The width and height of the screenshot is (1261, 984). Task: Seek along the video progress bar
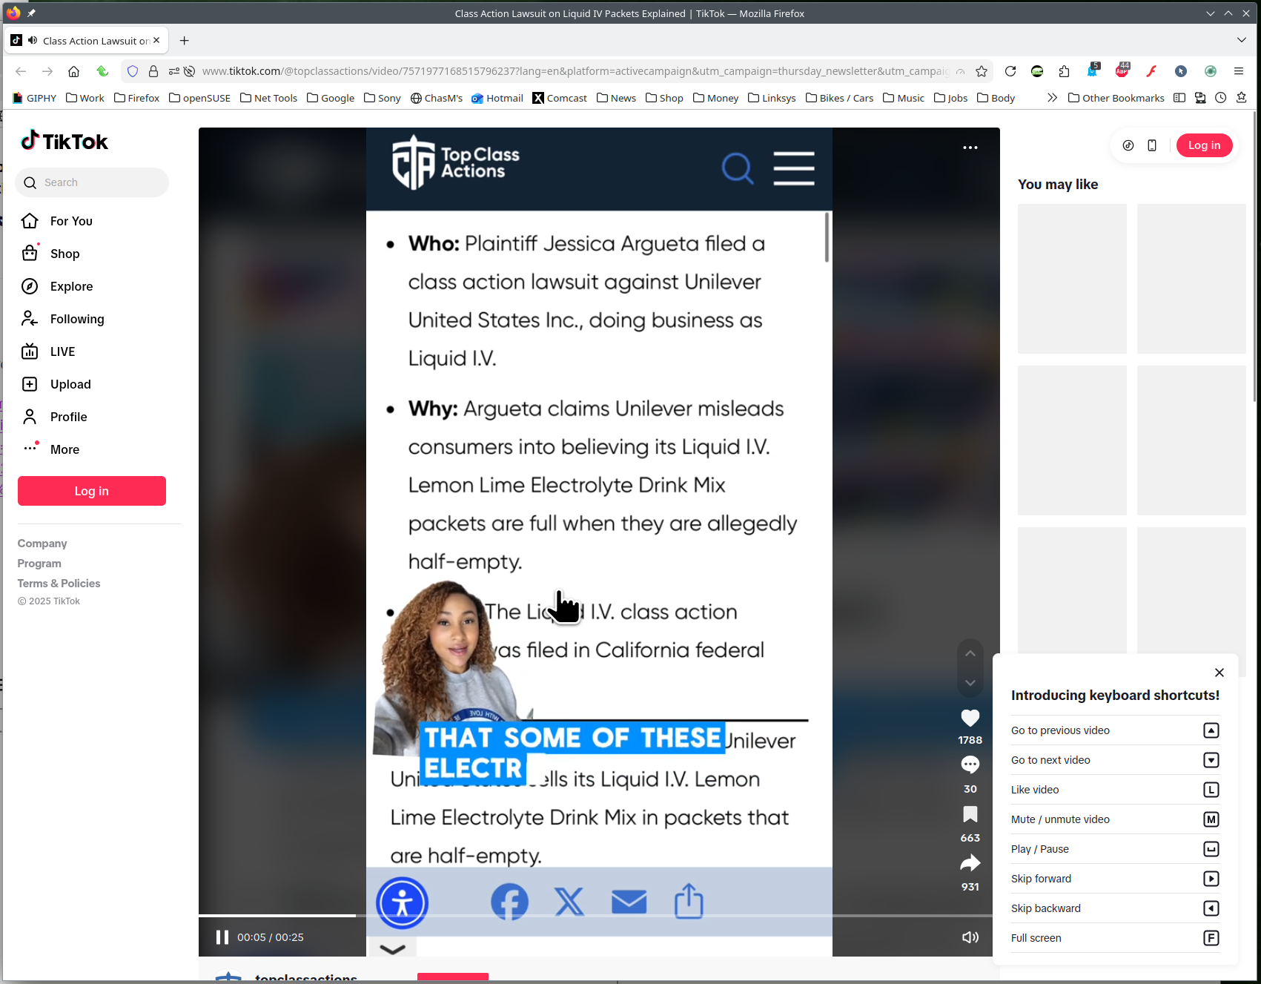593,916
